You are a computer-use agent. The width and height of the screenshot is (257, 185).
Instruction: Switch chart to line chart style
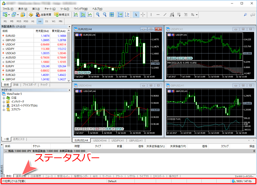[x=90, y=14]
